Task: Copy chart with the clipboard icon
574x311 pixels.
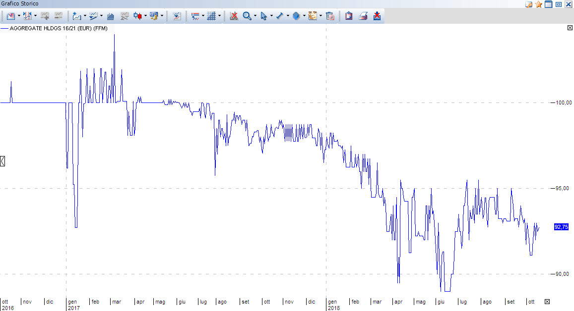Action: point(349,16)
